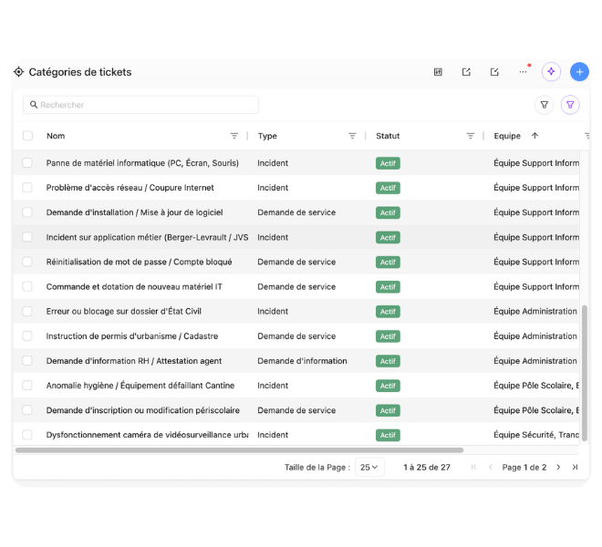Check the Demande d'inscription périscolaire row
Screen dimensions: 602x547
(x=27, y=410)
